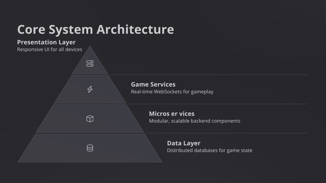This screenshot has height=183, width=326.
Task: Select the Real-time WebSockets for gameplay text
Action: pyautogui.click(x=172, y=91)
